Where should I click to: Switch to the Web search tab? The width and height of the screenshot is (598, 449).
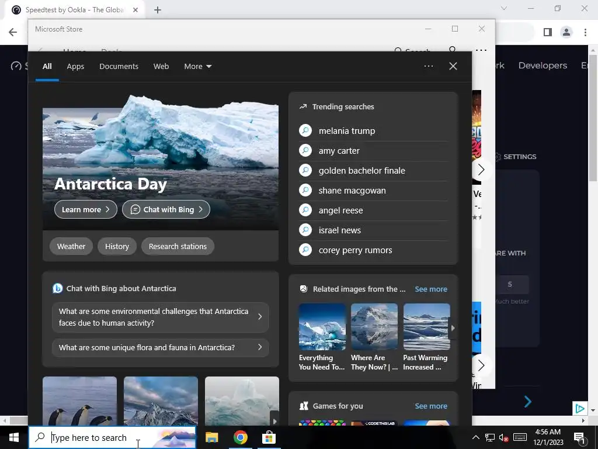point(161,67)
